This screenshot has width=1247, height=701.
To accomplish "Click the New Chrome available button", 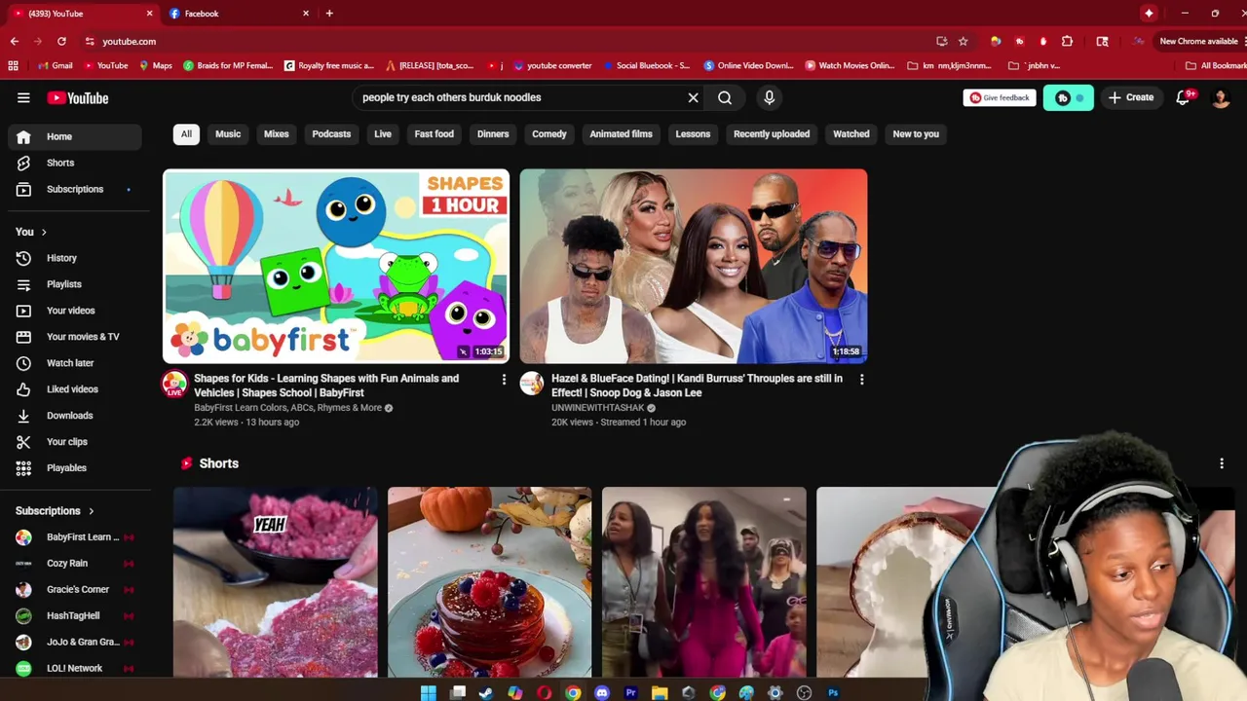I will tap(1197, 41).
